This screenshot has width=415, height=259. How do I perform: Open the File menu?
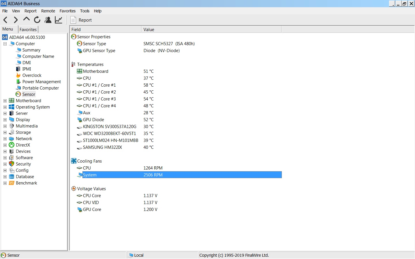click(5, 11)
